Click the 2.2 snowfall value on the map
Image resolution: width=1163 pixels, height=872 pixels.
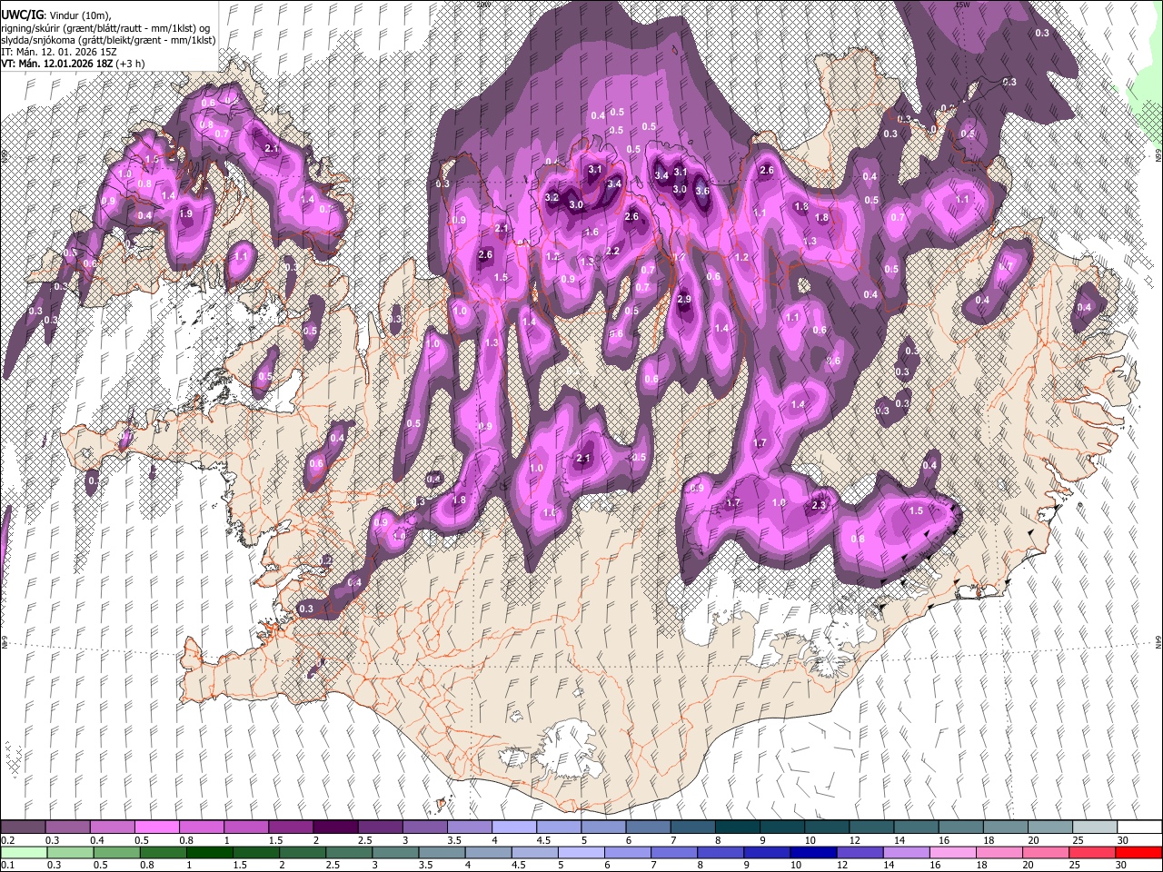point(612,251)
